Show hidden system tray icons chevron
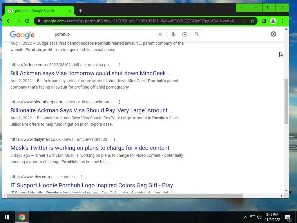 coord(245,217)
